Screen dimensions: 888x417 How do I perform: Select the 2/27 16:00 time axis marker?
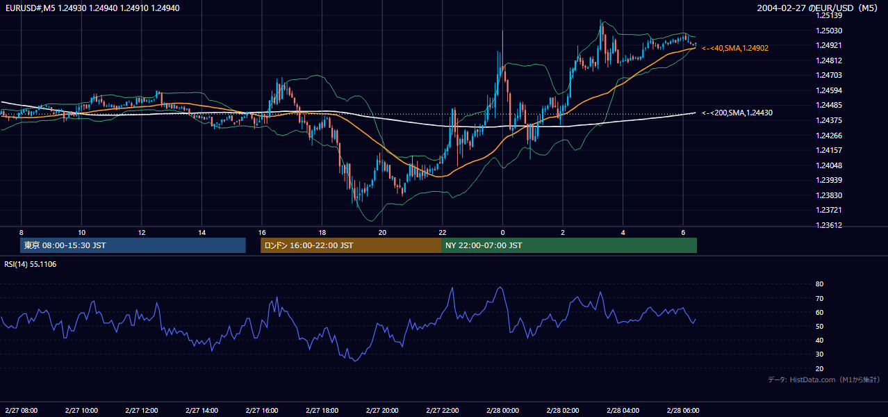tap(262, 411)
